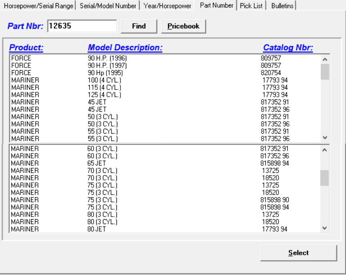The width and height of the screenshot is (346, 275).
Task: Click the Find button
Action: tap(139, 26)
